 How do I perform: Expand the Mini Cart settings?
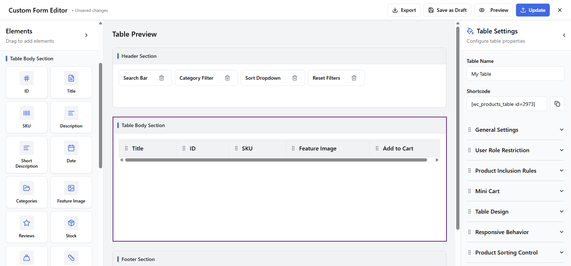pyautogui.click(x=515, y=191)
